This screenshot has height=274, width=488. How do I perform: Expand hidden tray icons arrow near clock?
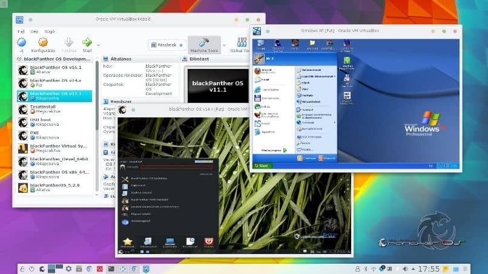click(413, 269)
